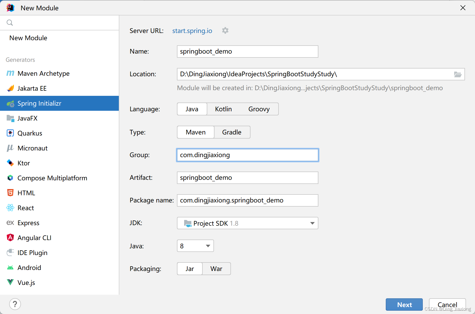Click the Cancel button
The image size is (475, 314).
pos(447,304)
